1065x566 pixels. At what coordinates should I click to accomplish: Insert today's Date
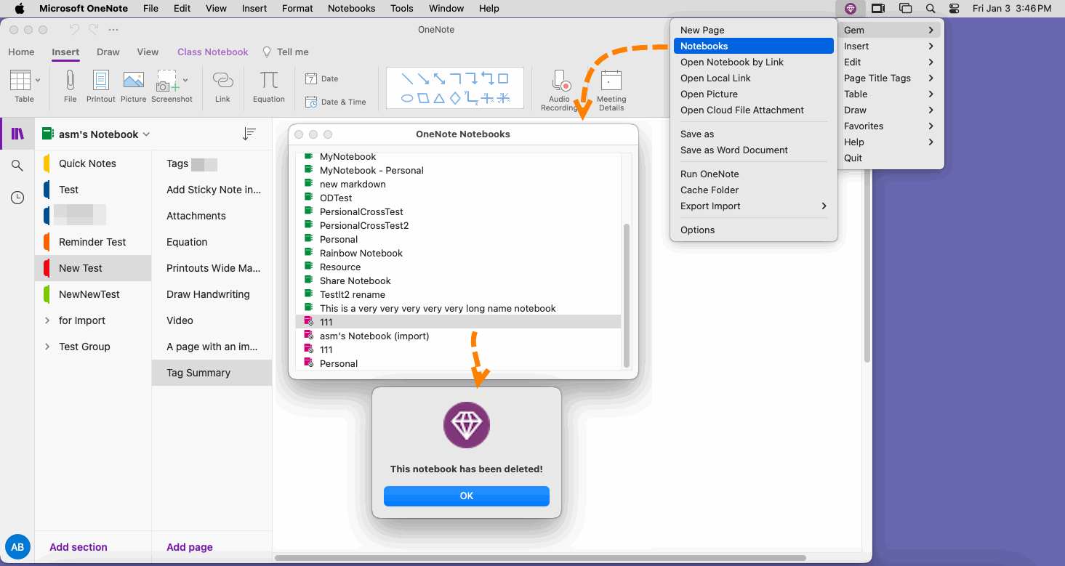(x=322, y=78)
